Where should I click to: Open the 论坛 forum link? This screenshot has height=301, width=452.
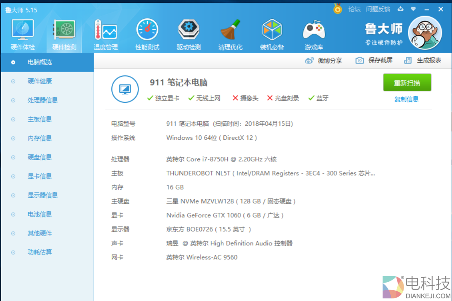[x=354, y=9]
